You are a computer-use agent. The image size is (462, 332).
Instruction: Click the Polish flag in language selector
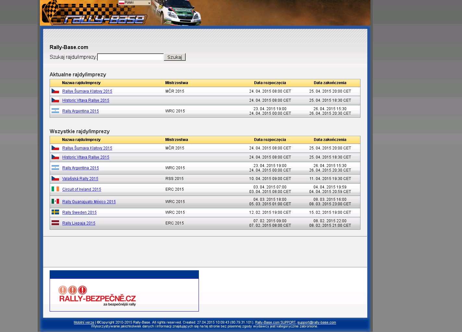pos(122,3)
